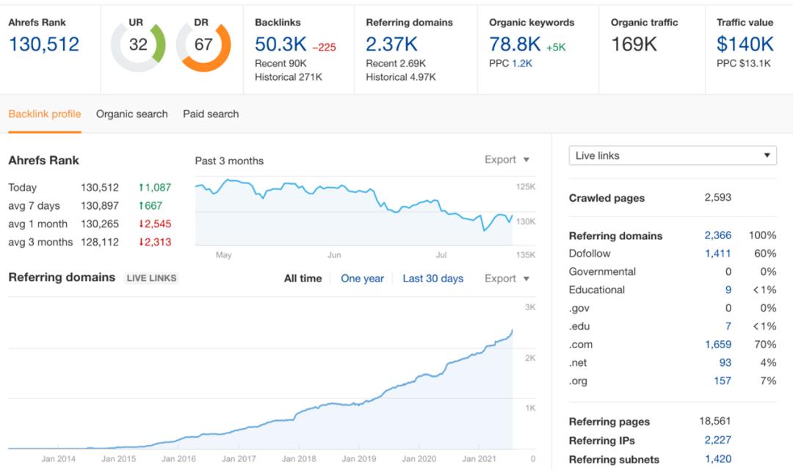This screenshot has height=470, width=793.
Task: Switch to the Organic search tab
Action: 132,114
